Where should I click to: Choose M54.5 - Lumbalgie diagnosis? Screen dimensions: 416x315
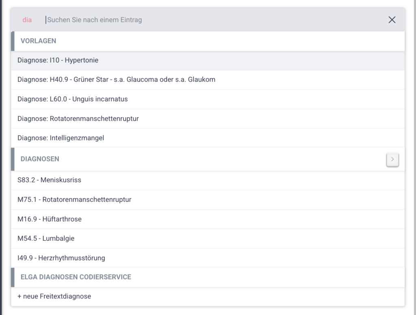[x=46, y=239]
